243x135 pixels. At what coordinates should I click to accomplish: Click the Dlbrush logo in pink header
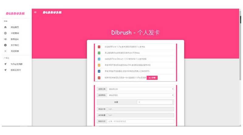point(52,12)
